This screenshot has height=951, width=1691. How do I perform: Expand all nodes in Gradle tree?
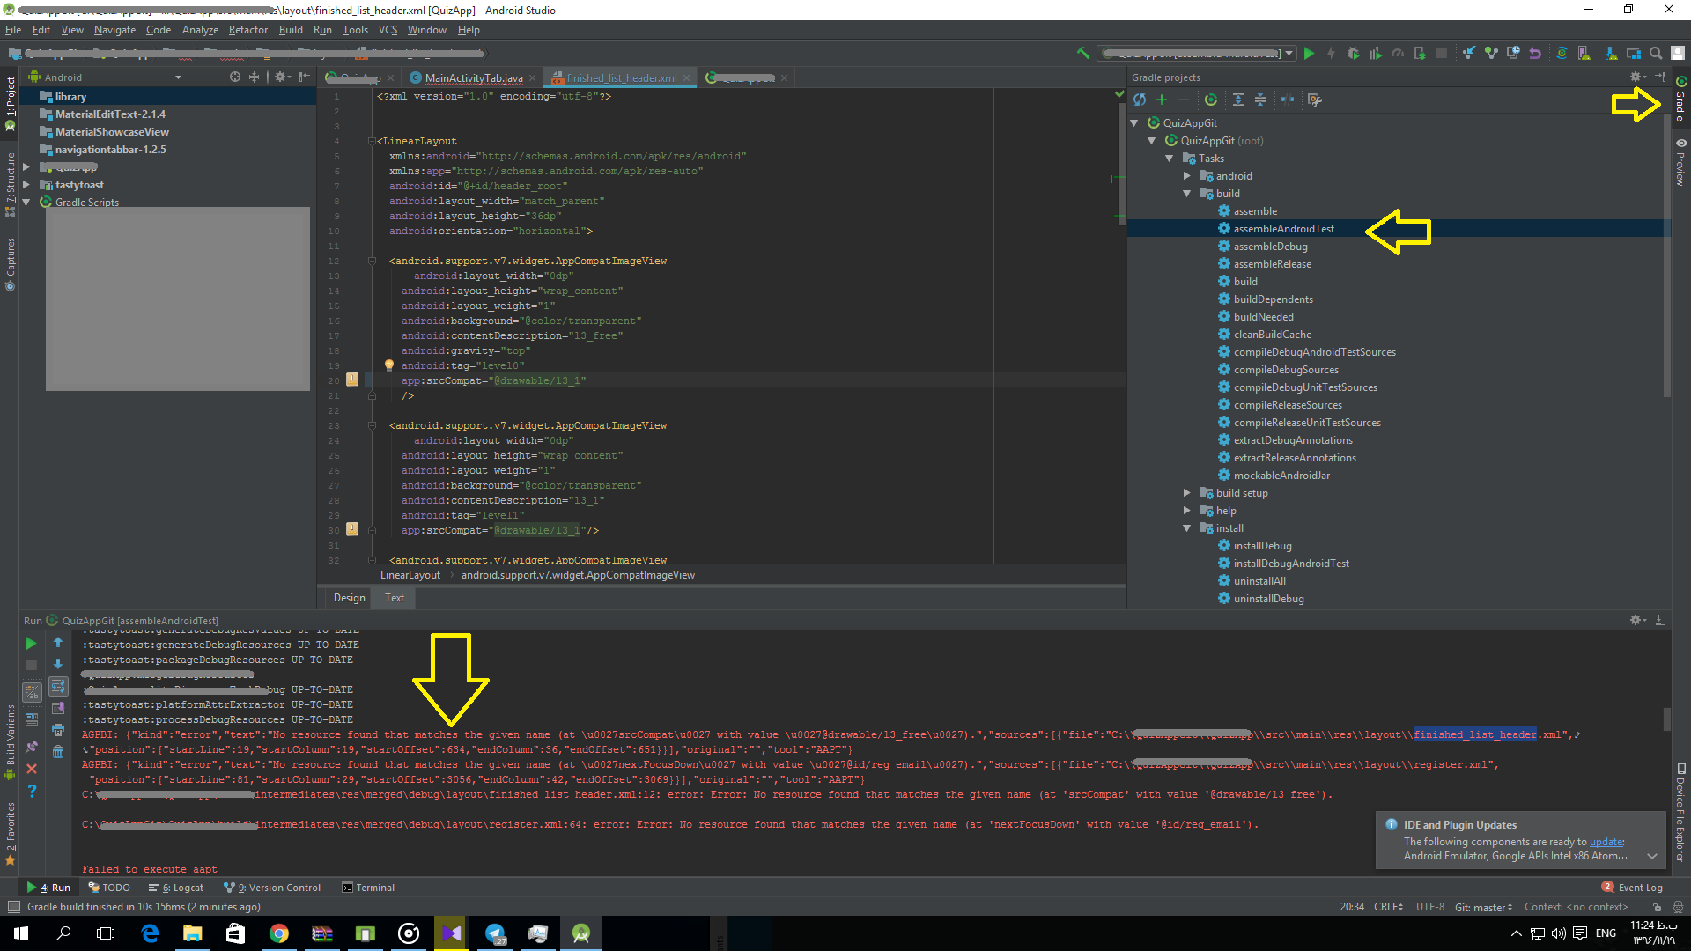pos(1238,100)
